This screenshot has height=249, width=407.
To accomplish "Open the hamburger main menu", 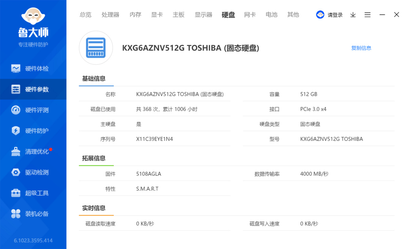I will (368, 15).
